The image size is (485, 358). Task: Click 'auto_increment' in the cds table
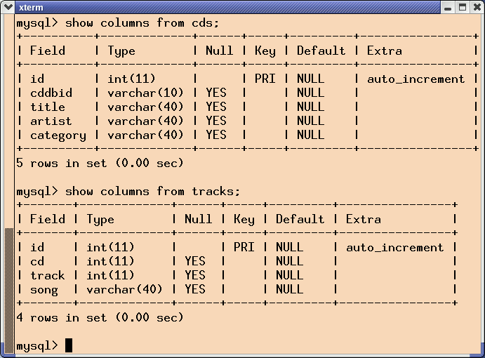coord(416,79)
